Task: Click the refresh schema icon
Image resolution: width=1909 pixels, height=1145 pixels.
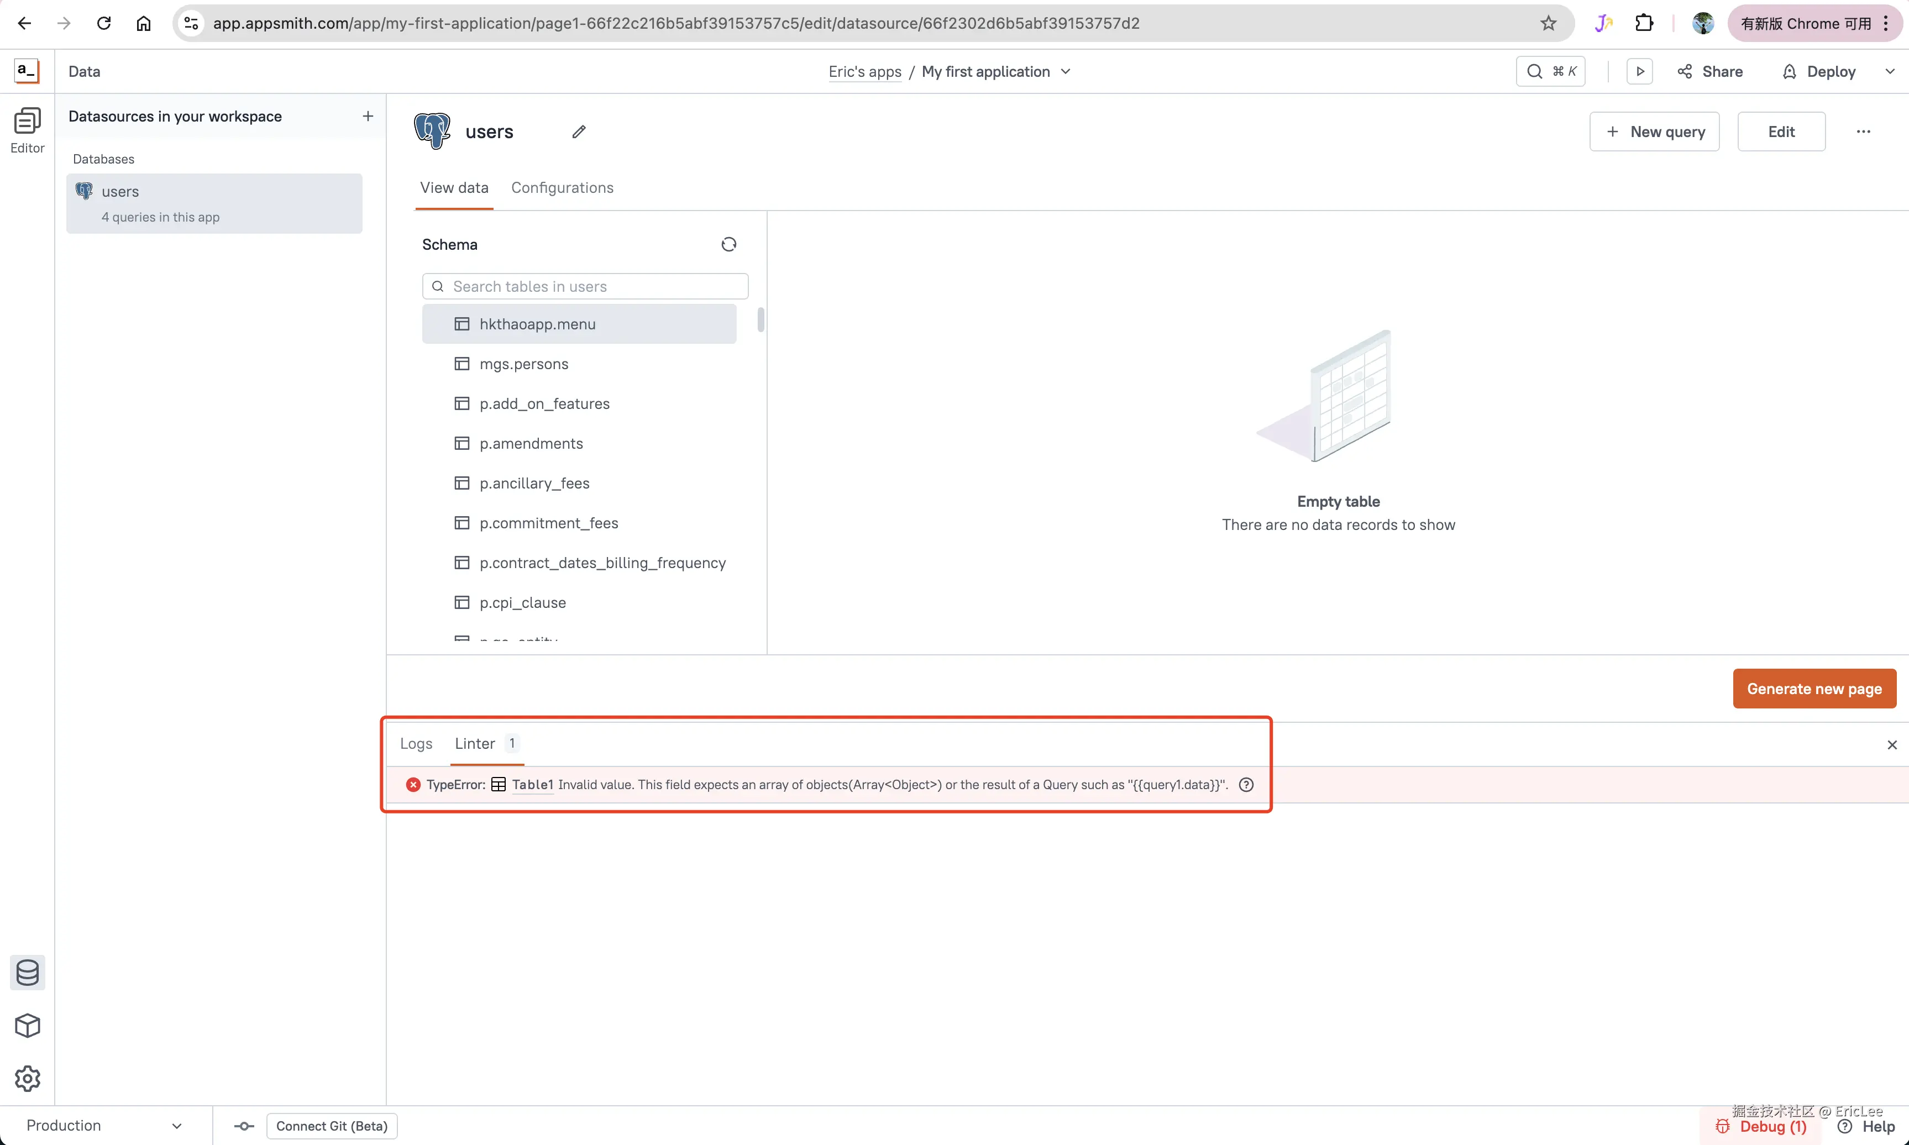Action: pos(728,245)
